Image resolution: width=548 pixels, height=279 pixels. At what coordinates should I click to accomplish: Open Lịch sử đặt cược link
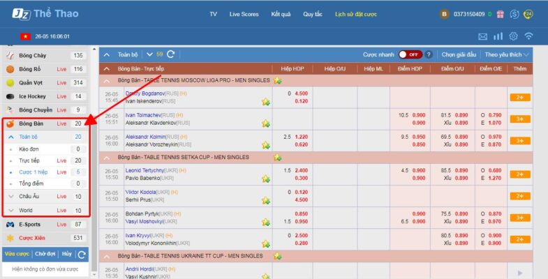[357, 14]
